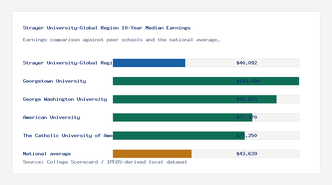332x185 pixels.
Task: Click the subtitle 'Earnings comparison against peer schools'
Action: (121, 40)
